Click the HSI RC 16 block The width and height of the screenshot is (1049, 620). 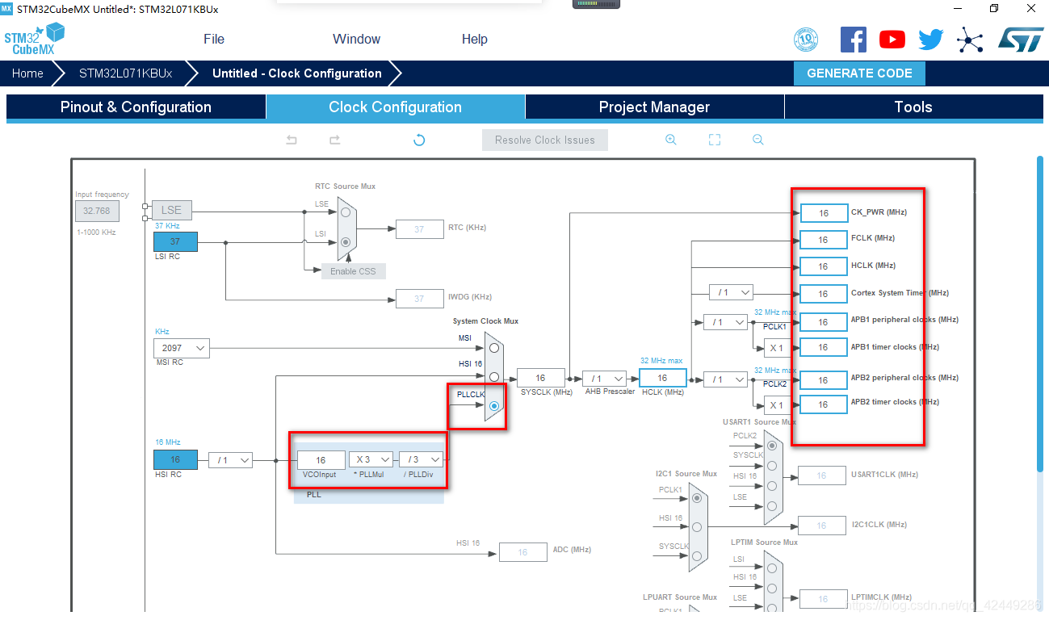pyautogui.click(x=175, y=460)
